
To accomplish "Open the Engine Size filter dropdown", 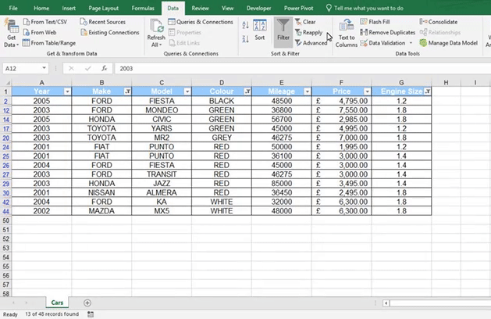I will [x=426, y=91].
